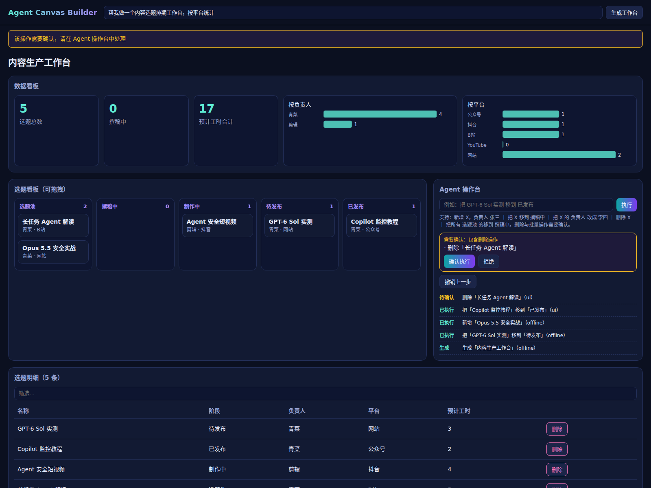The height and width of the screenshot is (488, 651).
Task: Delete the Agent 安全短视频 table row
Action: [x=557, y=470]
